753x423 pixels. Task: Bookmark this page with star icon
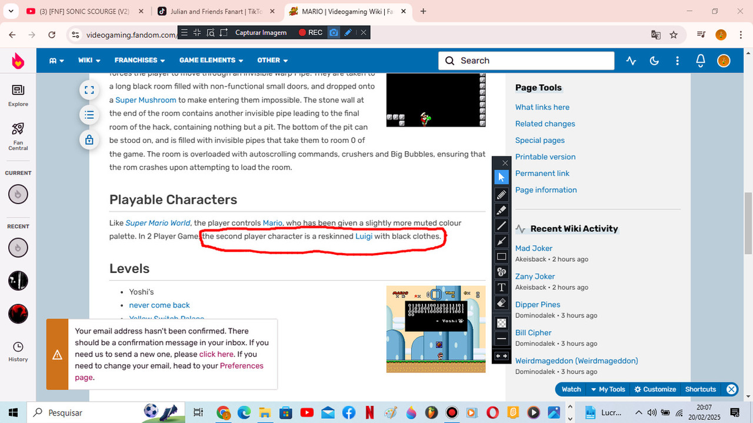pos(674,35)
